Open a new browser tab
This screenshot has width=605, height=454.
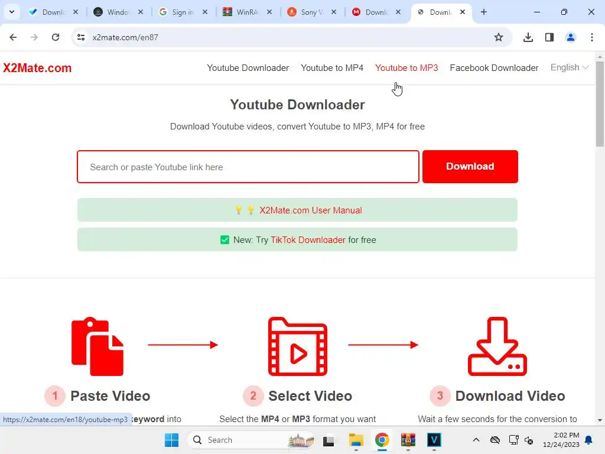click(x=484, y=12)
